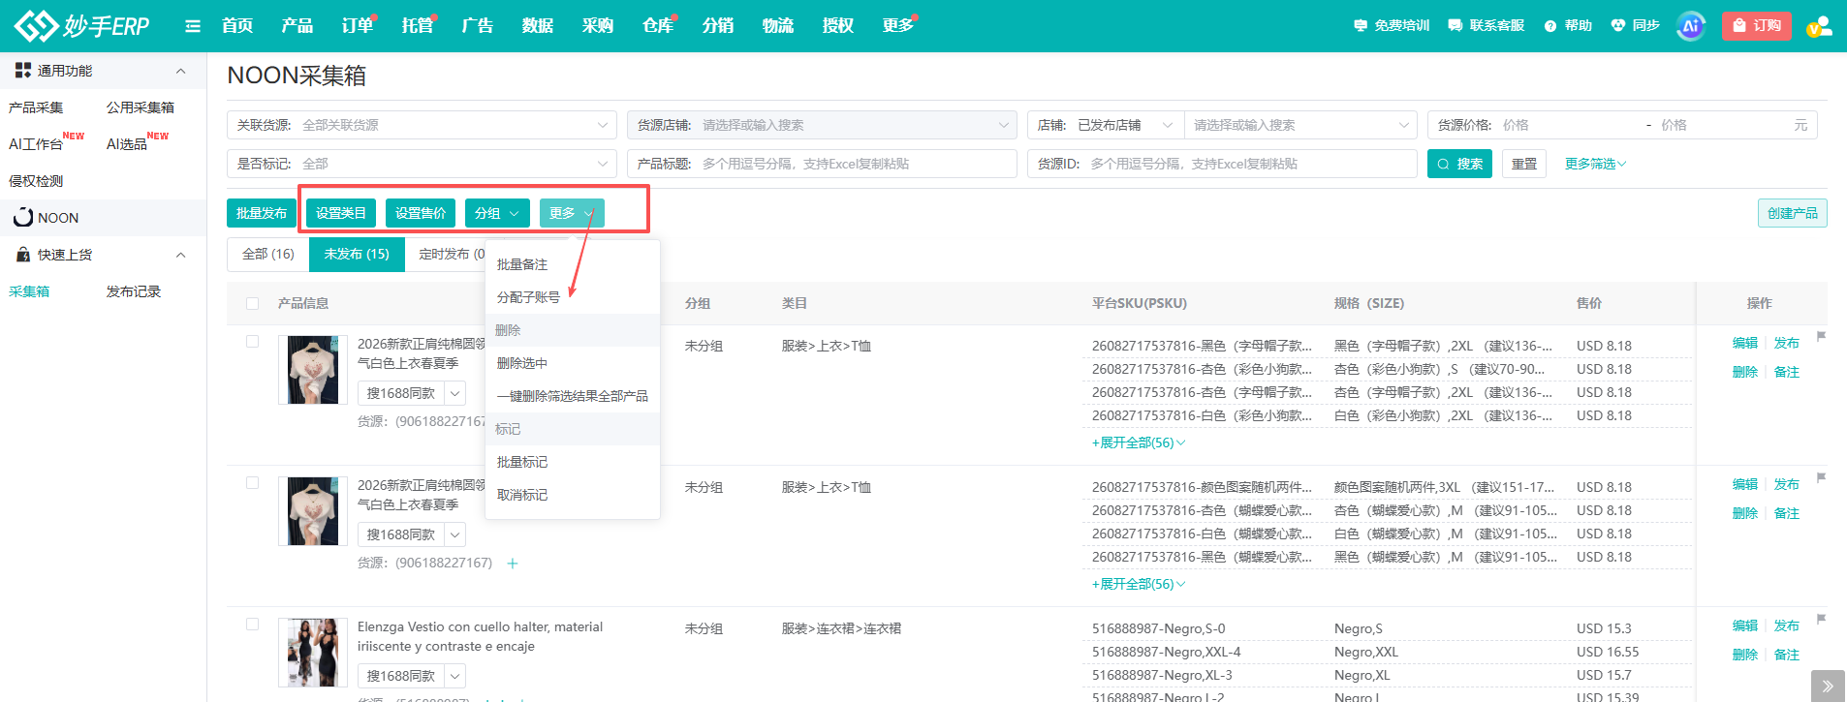This screenshot has width=1847, height=702.
Task: Click 发布 on the Elenzga Vestio row
Action: click(x=1787, y=626)
